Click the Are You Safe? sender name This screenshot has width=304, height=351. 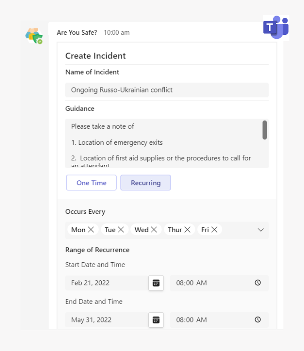point(77,33)
